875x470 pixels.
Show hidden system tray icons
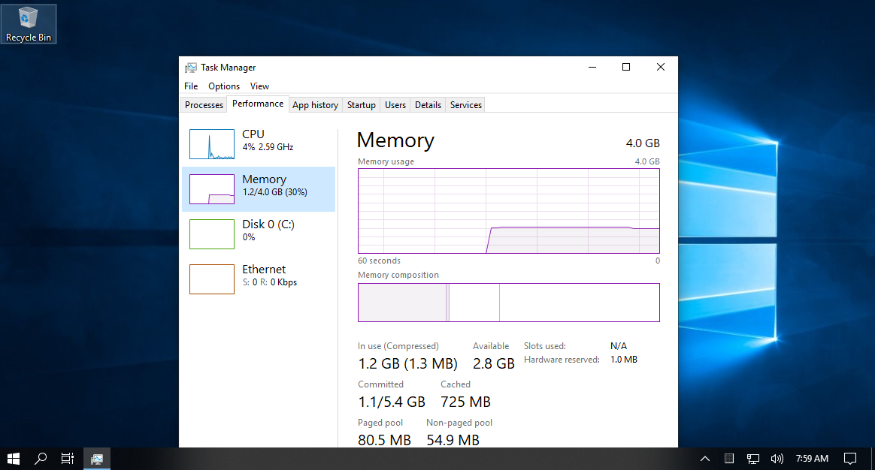tap(705, 459)
